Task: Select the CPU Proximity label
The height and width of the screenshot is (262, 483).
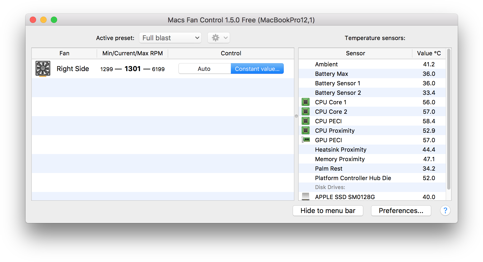Action: click(x=335, y=131)
